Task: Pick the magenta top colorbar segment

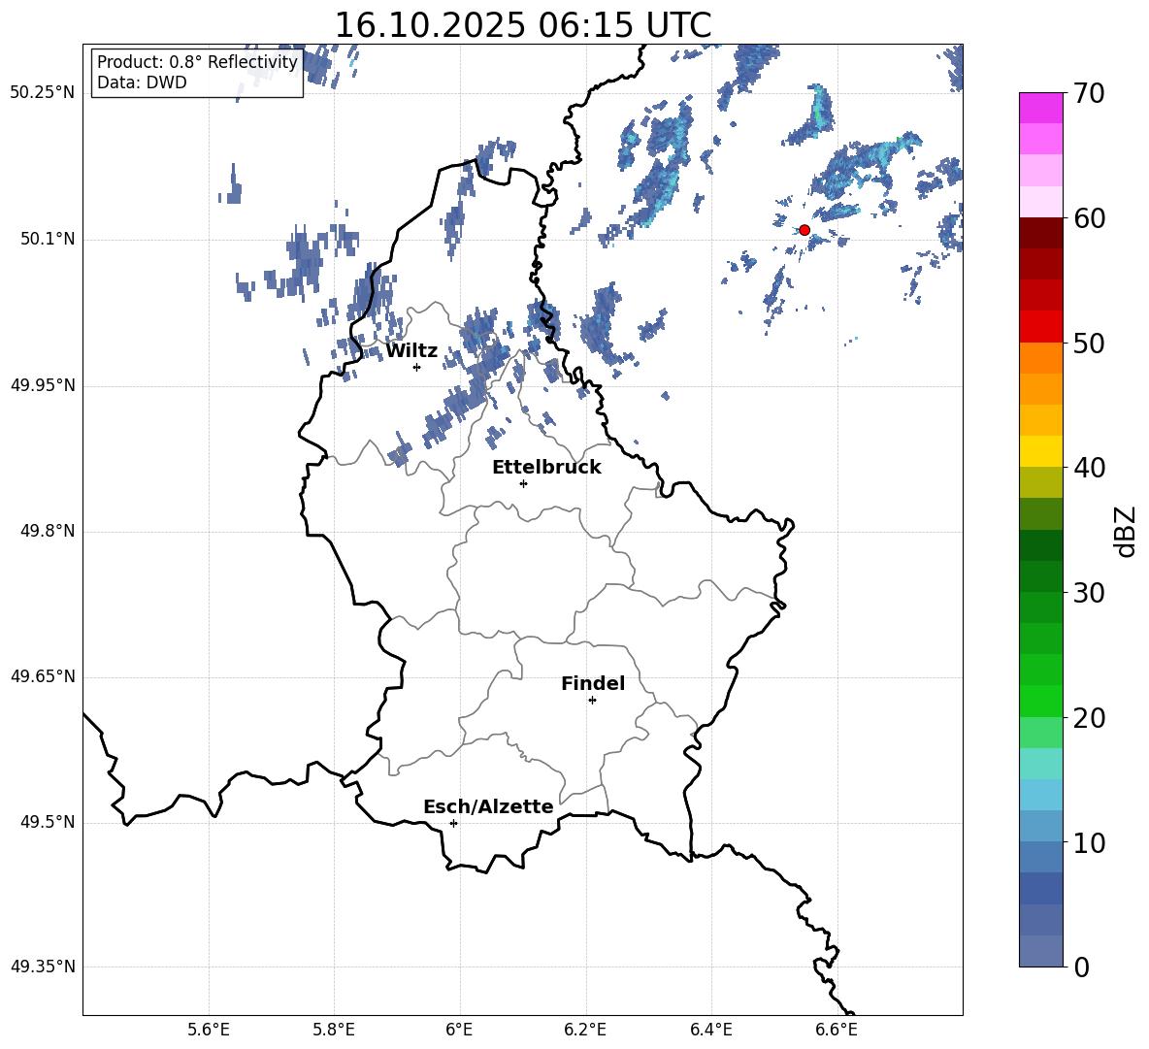Action: (x=1040, y=109)
